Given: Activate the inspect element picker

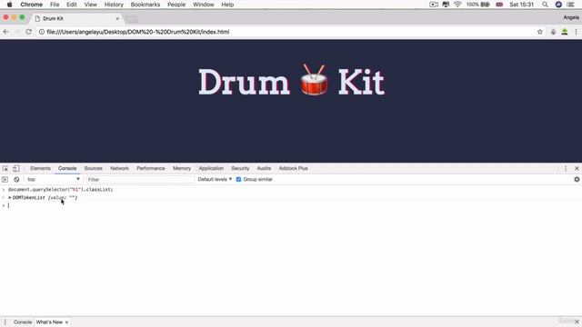Looking at the screenshot, I should pos(5,168).
